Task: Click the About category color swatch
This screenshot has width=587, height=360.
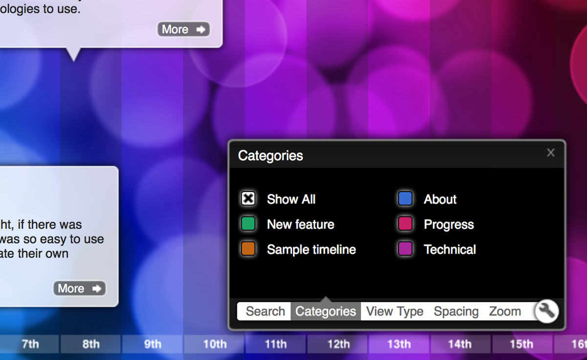Action: click(x=406, y=198)
